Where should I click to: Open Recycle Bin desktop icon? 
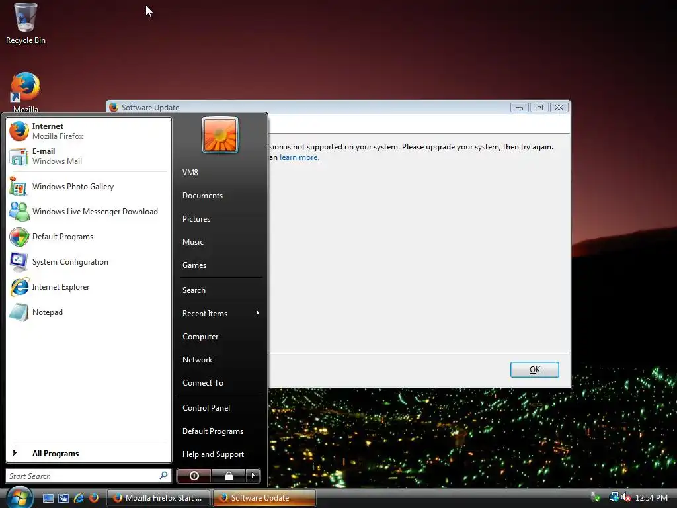26,23
